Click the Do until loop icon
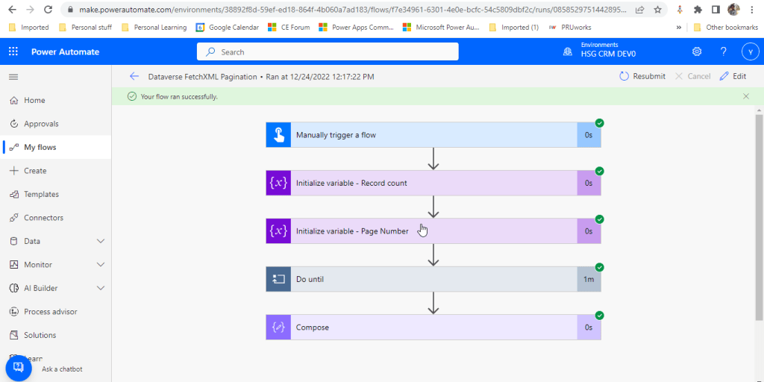 click(278, 279)
